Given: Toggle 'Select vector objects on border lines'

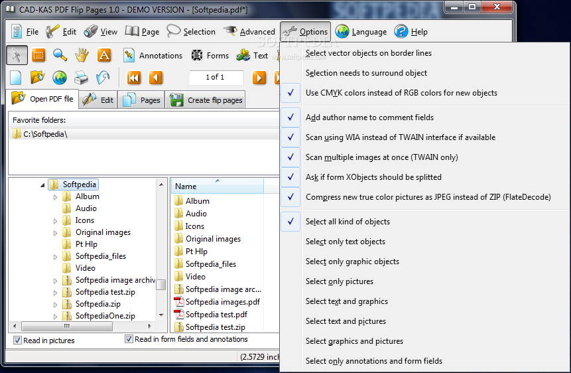Looking at the screenshot, I should pos(424,53).
